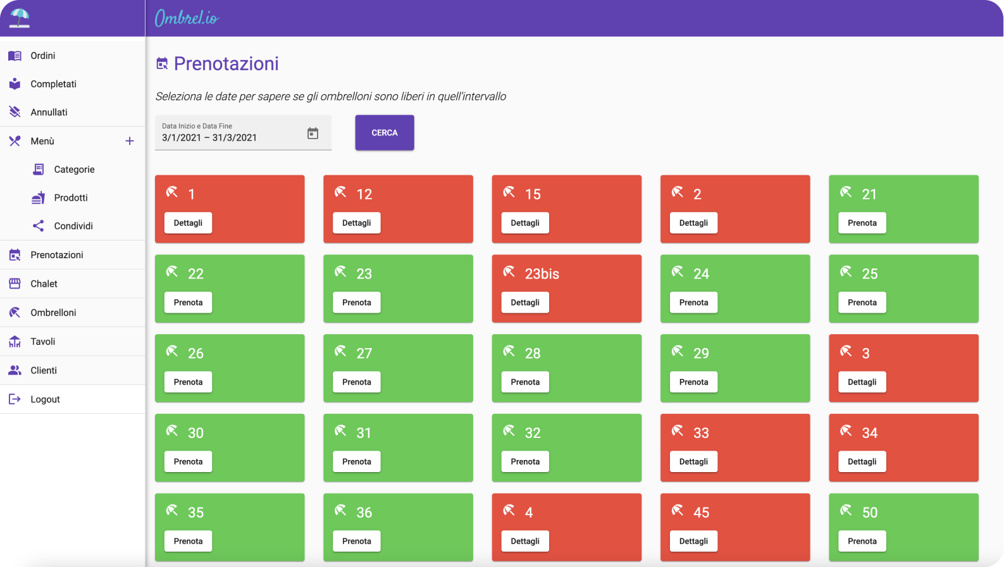
Task: Select Prodotti under Menù
Action: click(72, 197)
